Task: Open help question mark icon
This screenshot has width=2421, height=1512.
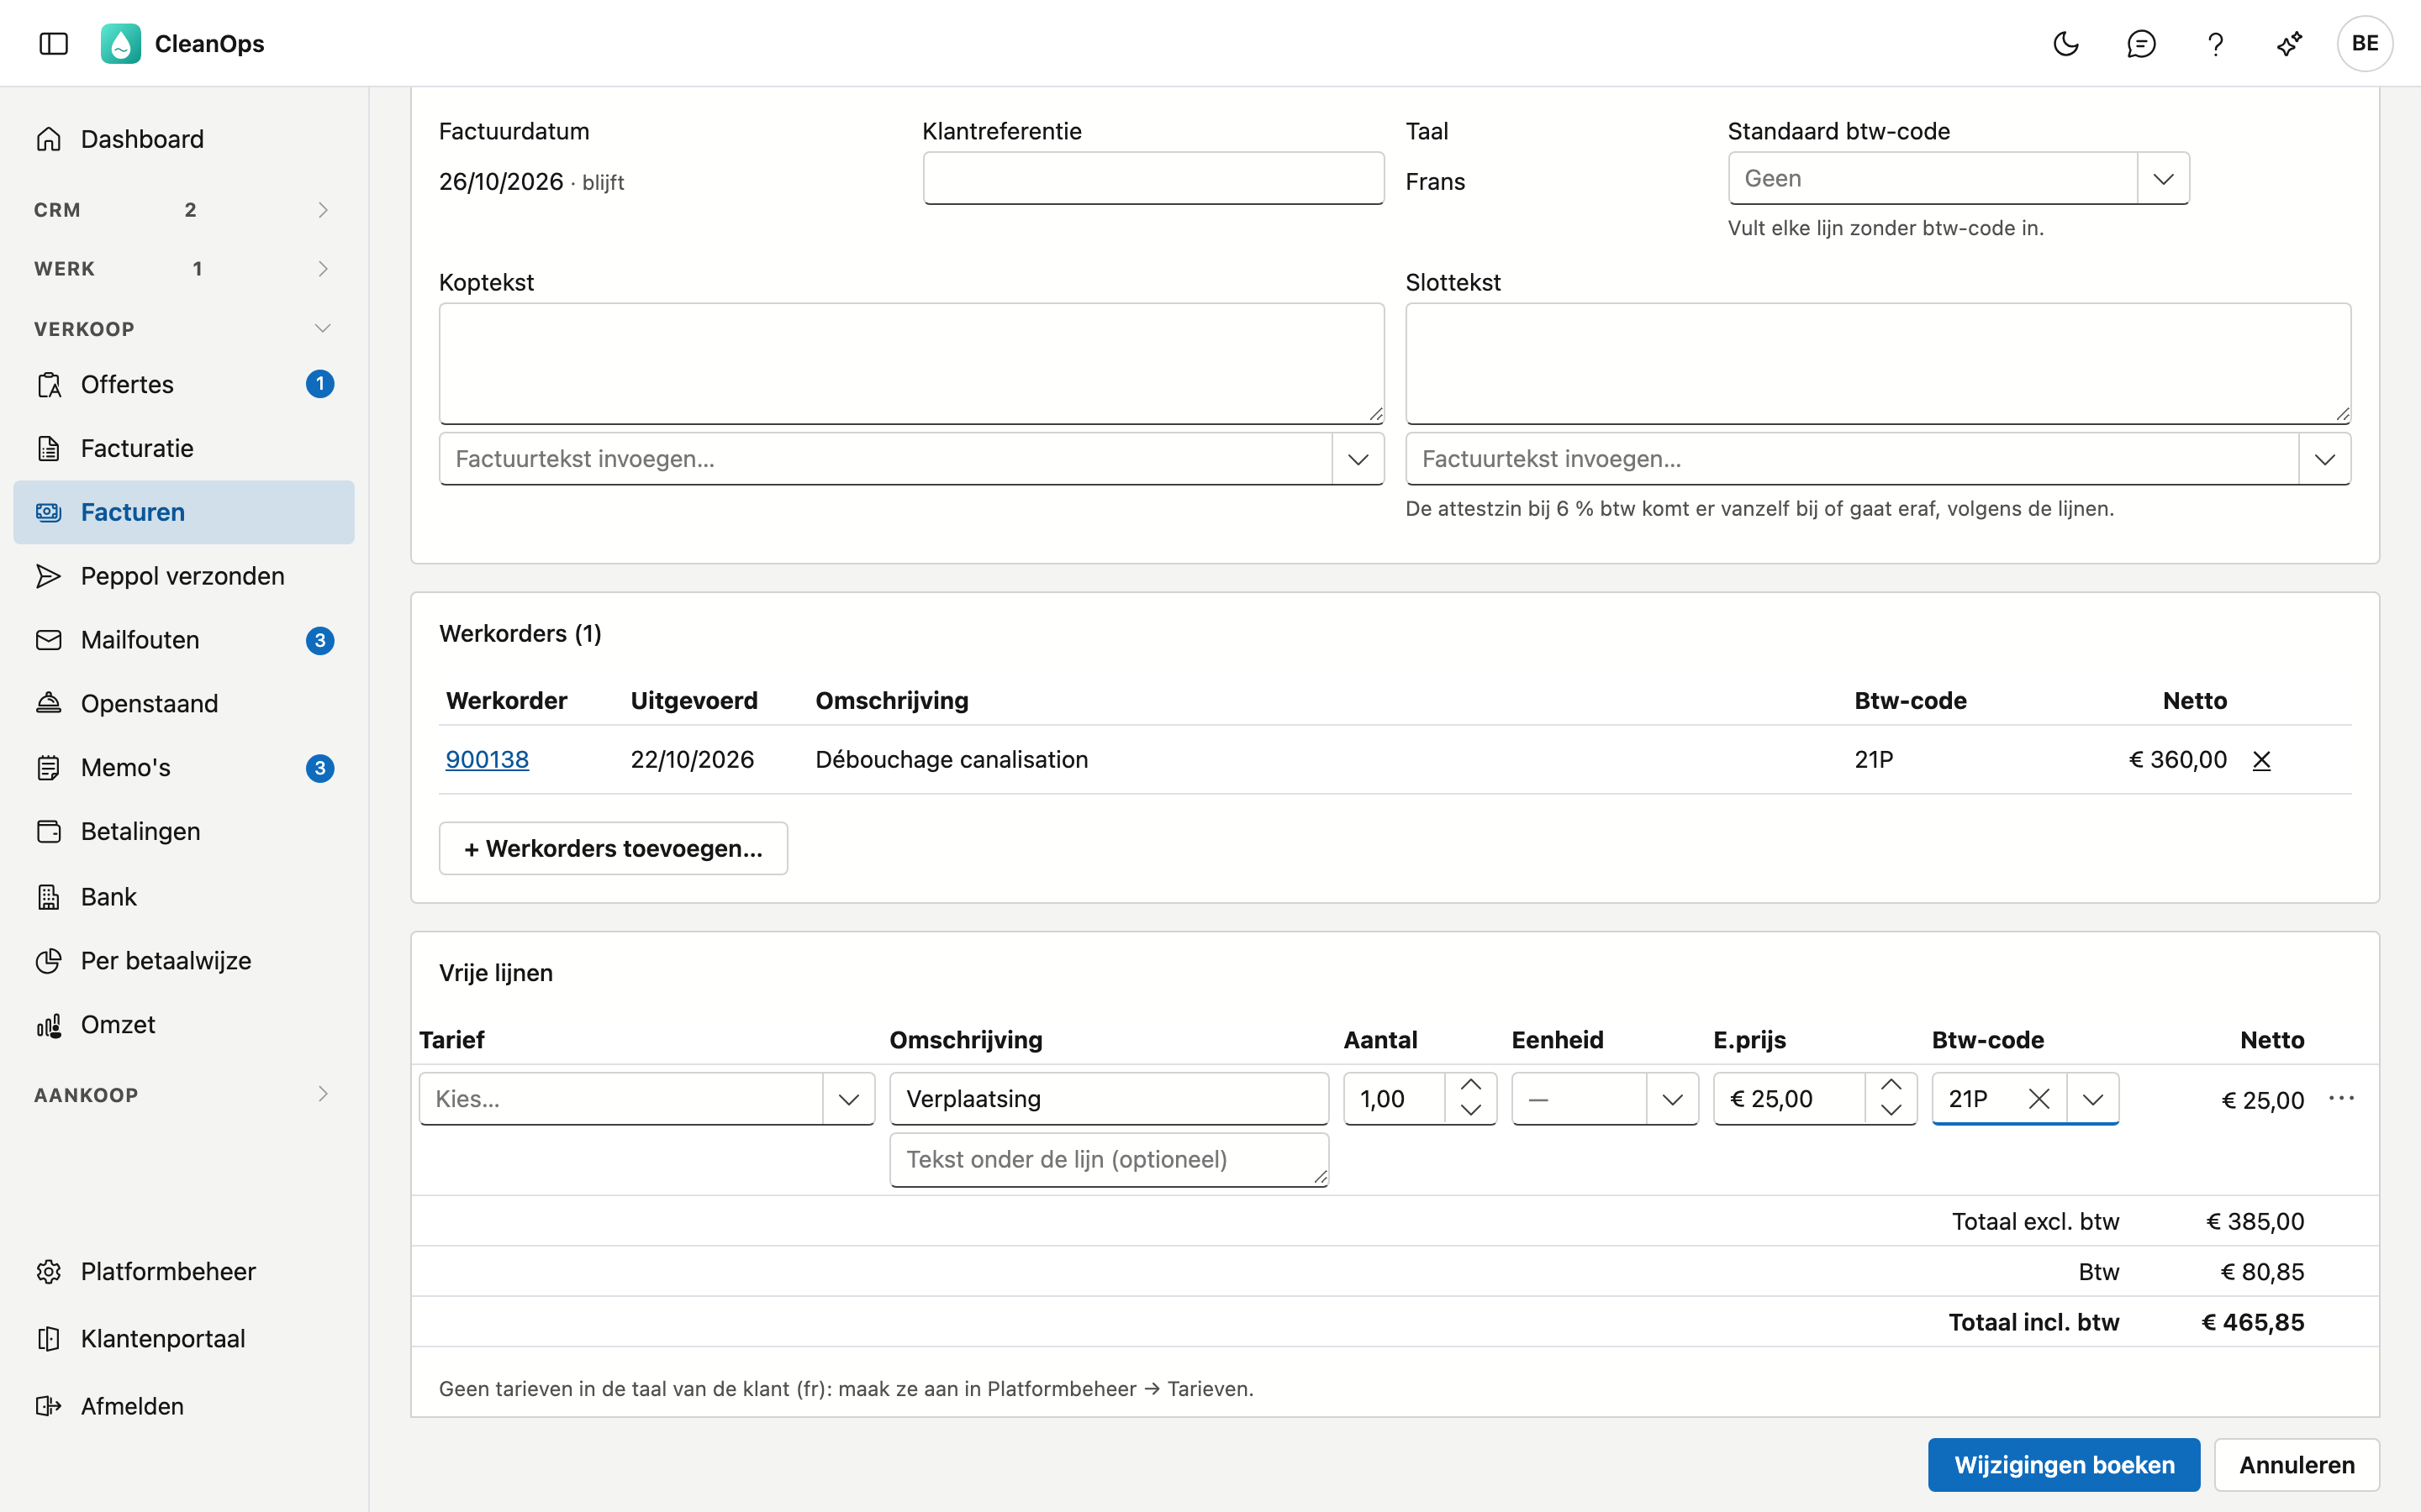Action: (x=2215, y=43)
